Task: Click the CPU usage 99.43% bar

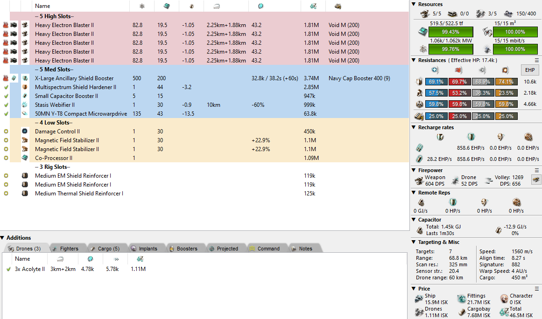Action: click(450, 32)
